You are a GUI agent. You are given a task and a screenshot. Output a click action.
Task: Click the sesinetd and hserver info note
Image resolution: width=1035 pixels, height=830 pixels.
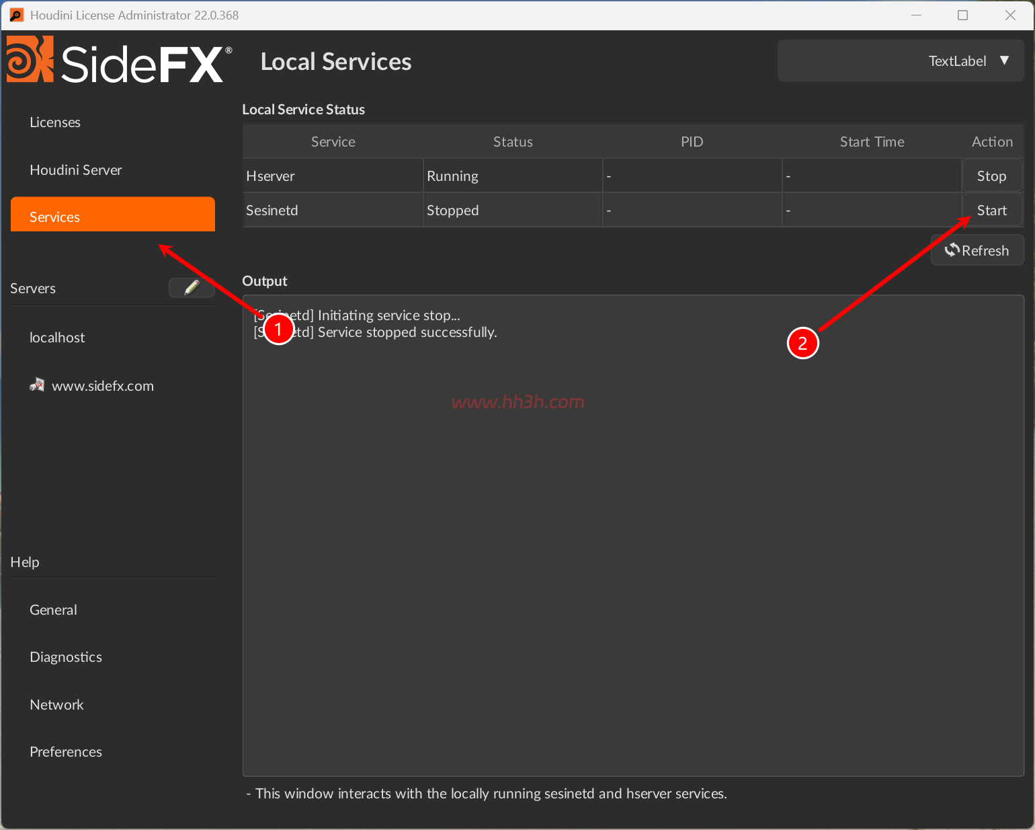click(x=487, y=794)
